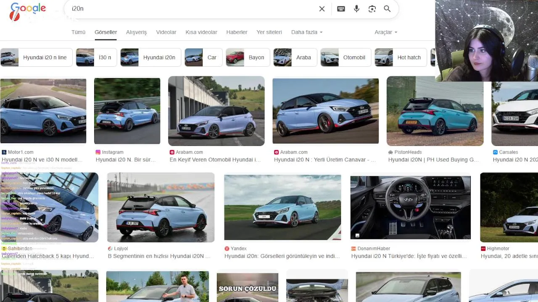Open 'B Segmentinin en hızlısı Hyundai i20N' link

click(159, 256)
